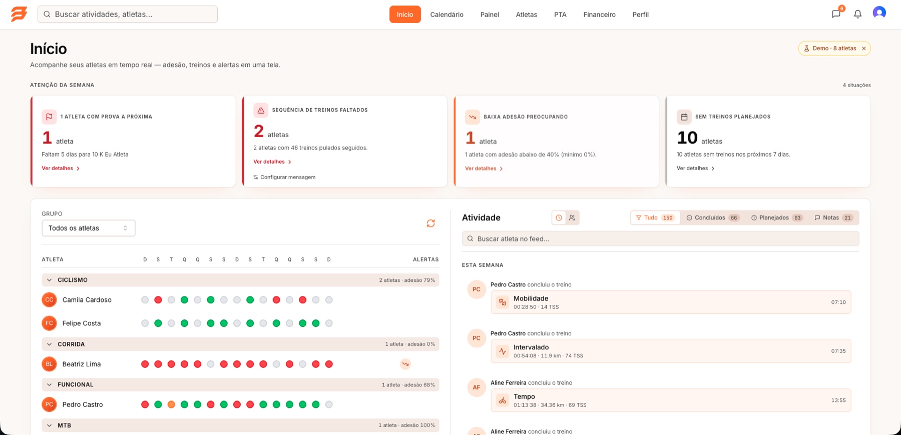Dismiss the Demo 8 atletas badge
Viewport: 901px width, 435px height.
[864, 49]
